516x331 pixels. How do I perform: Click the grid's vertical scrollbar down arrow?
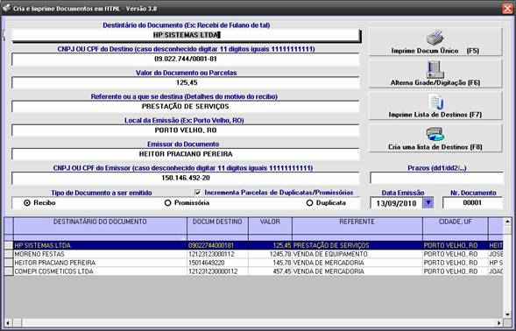click(x=507, y=314)
